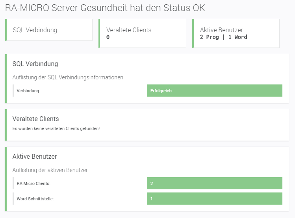This screenshot has width=295, height=218.
Task: Click the Veraltete Clients section panel heading
Action: coord(36,119)
